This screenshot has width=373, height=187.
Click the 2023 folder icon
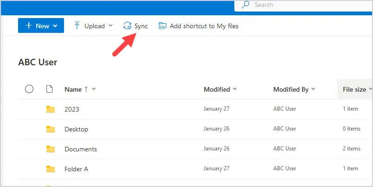point(51,109)
